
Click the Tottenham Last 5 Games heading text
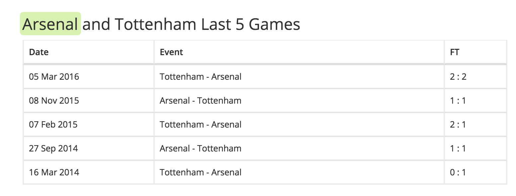207,24
